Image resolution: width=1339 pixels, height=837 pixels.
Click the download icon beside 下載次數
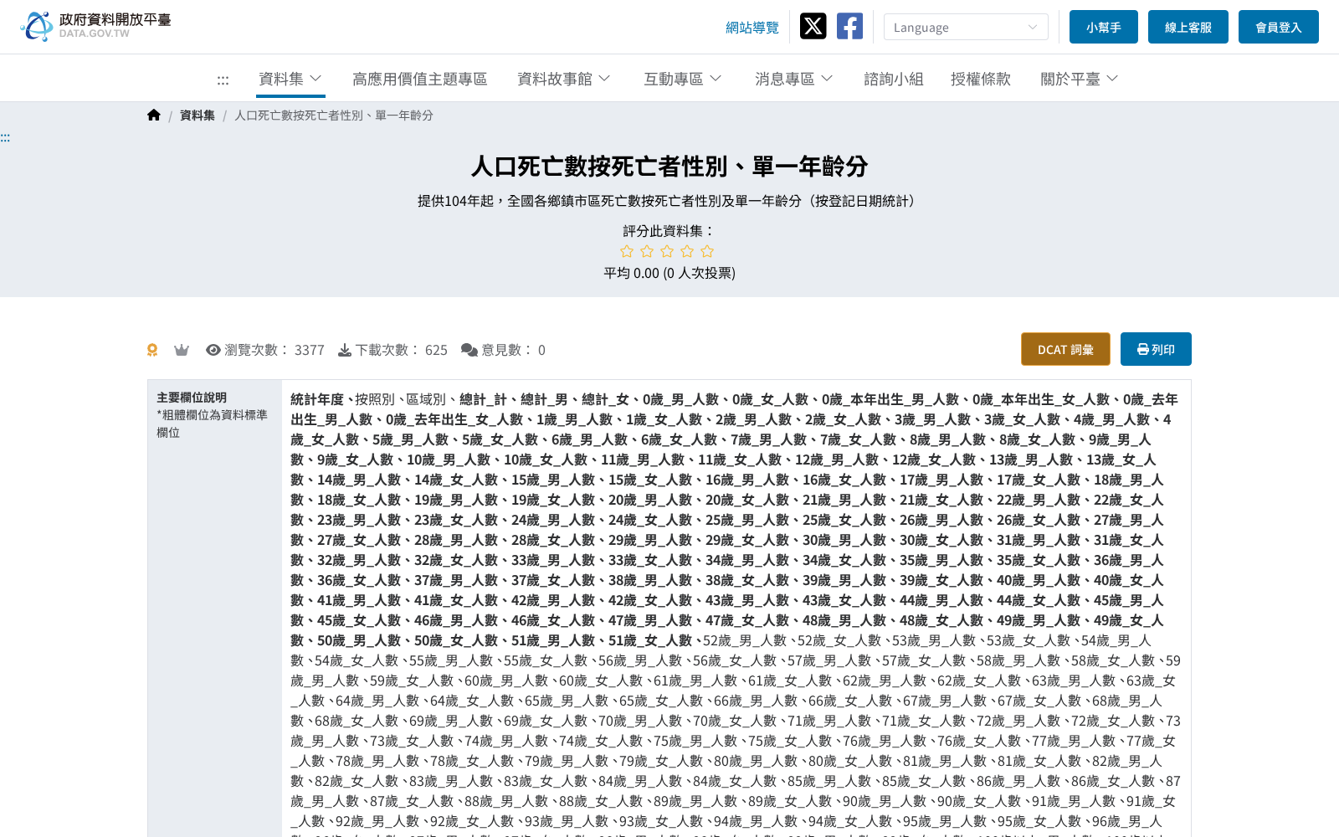[345, 350]
